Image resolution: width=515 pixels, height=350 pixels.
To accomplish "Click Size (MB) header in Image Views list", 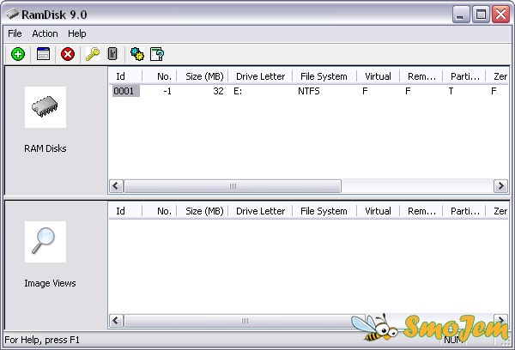I will pos(203,211).
